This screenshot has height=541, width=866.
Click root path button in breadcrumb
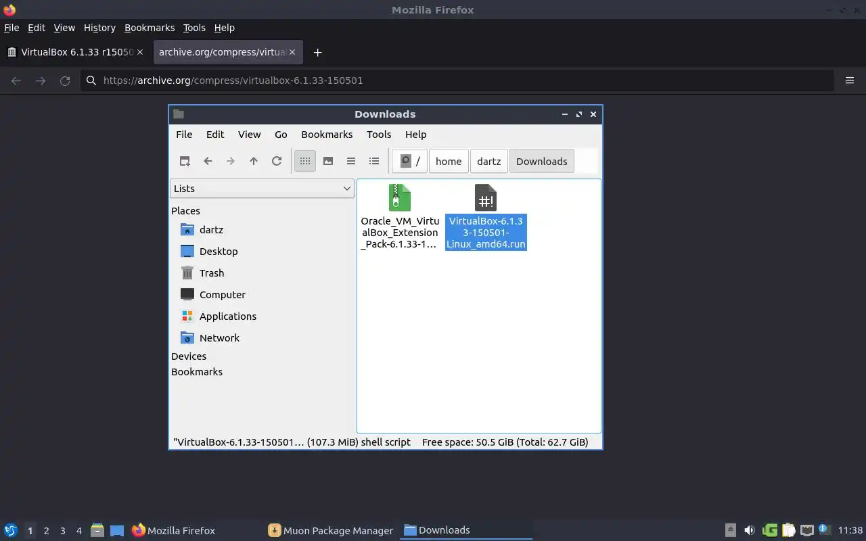(409, 161)
